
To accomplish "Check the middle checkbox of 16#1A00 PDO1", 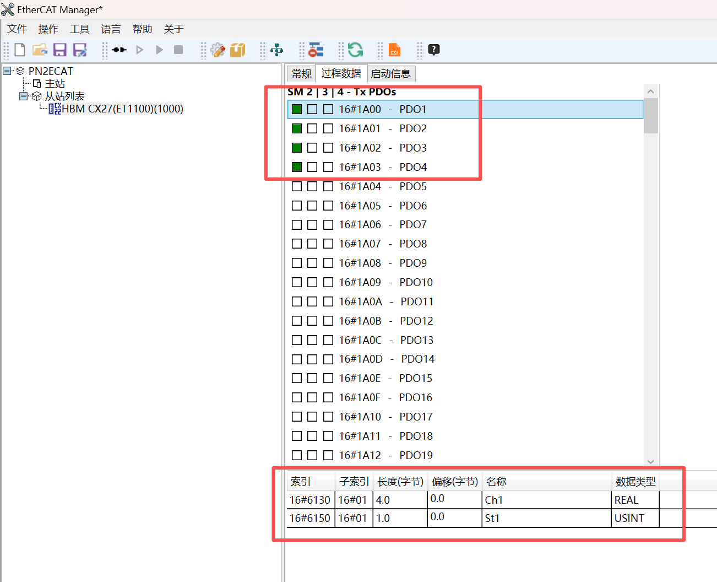I will 312,109.
